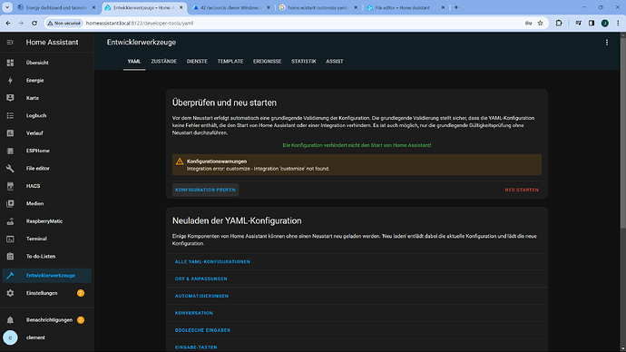Open the Medien play icon
The image size is (626, 352).
[x=10, y=203]
